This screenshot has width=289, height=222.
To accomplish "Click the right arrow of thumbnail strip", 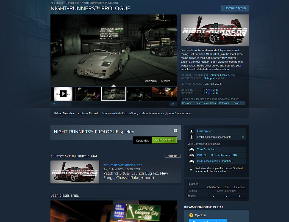I will (173, 104).
